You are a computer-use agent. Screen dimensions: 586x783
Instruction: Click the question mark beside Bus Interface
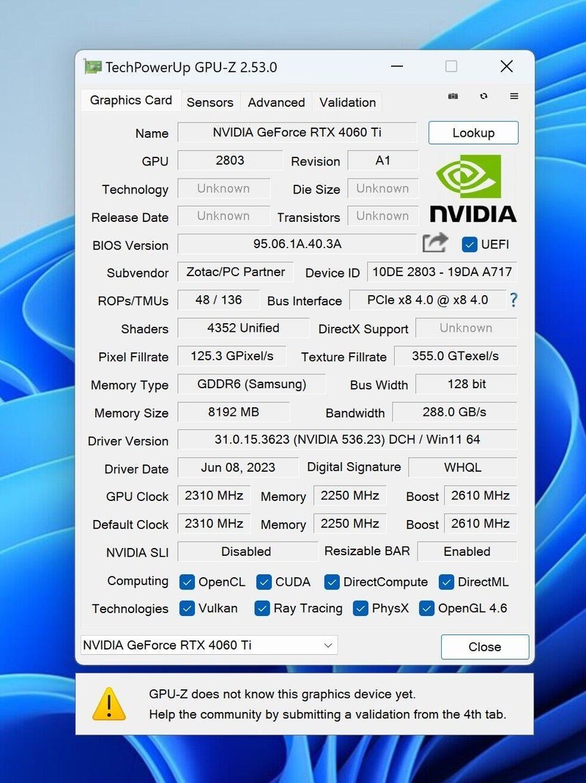coord(513,300)
